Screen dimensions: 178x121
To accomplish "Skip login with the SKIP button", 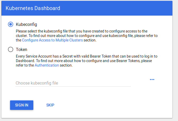I will [x=50, y=105].
